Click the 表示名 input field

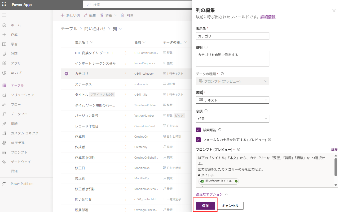point(232,36)
